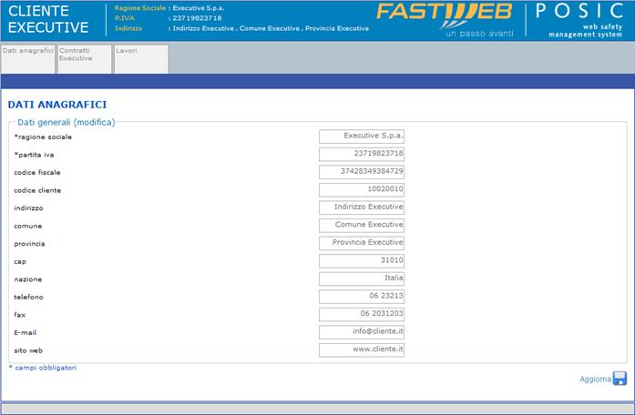The height and width of the screenshot is (415, 635).
Task: Open the Dati anagrafici tab
Action: click(28, 58)
